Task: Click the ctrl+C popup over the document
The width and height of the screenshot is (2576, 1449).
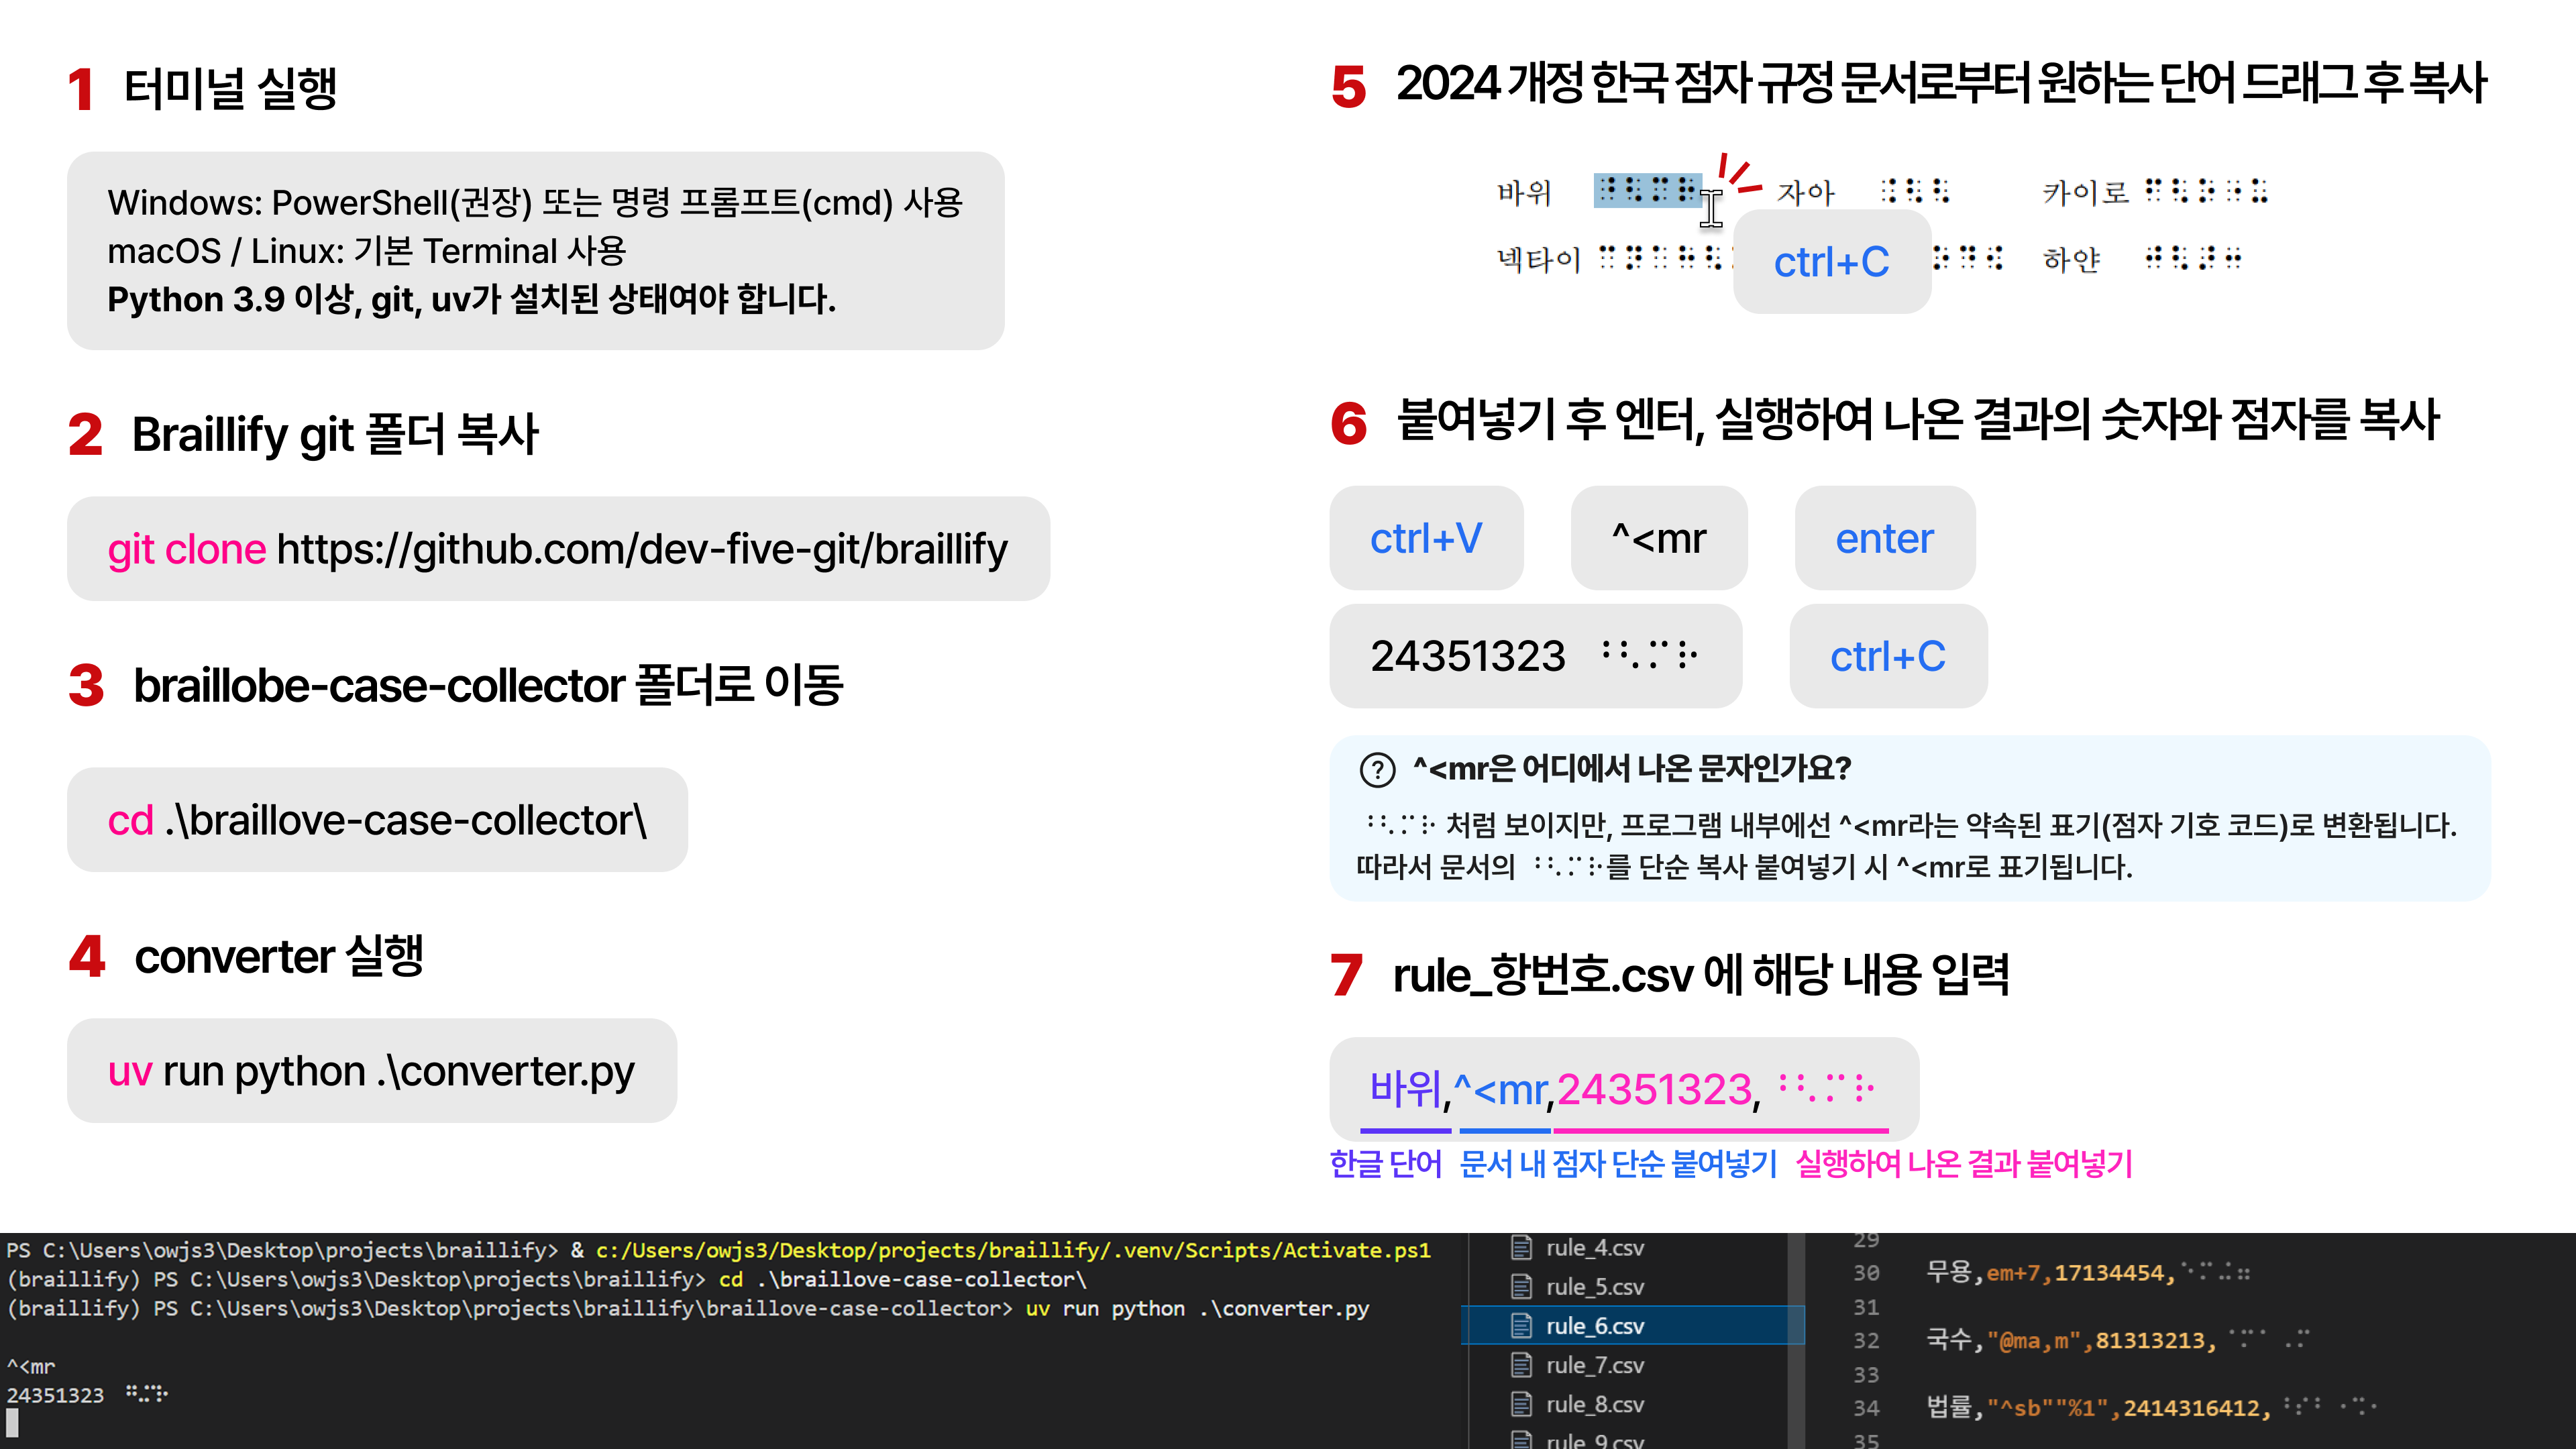Action: coord(1831,262)
